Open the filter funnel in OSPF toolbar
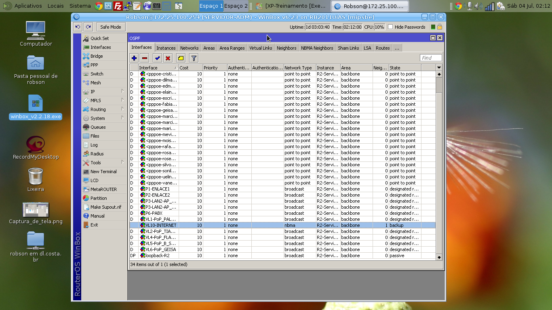This screenshot has width=552, height=310. pos(194,58)
